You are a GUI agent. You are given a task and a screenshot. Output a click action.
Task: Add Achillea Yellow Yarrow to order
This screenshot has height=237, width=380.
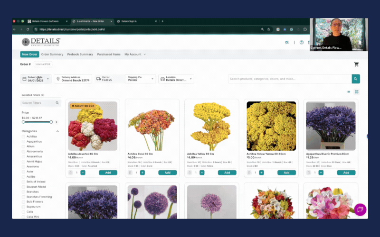click(x=286, y=173)
